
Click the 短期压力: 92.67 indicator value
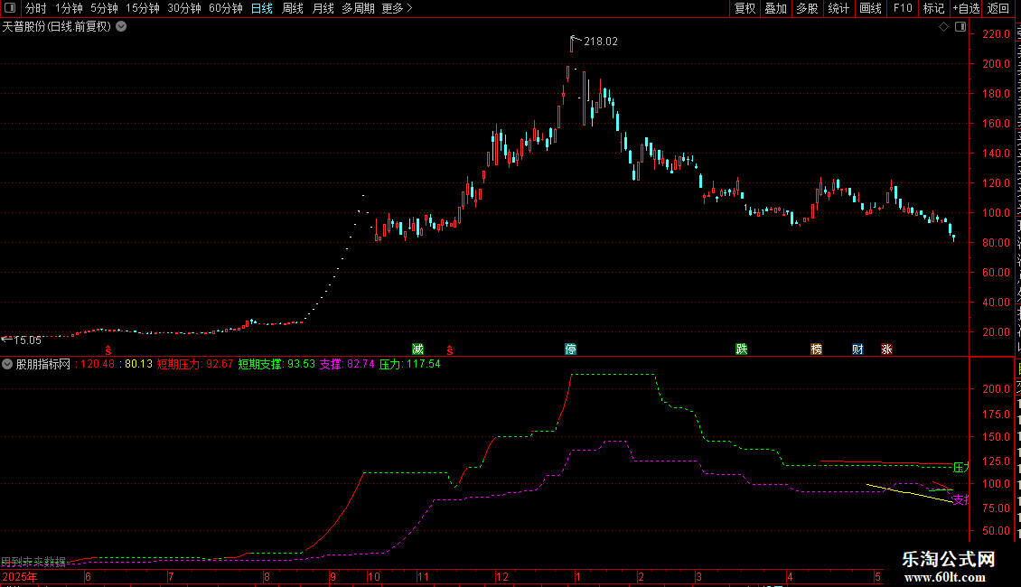pos(194,365)
